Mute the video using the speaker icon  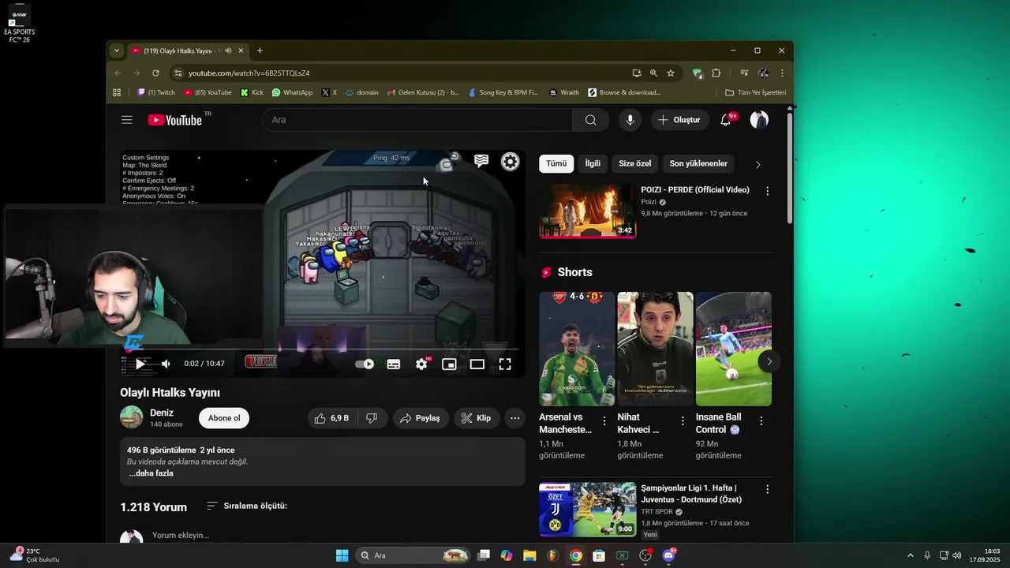coord(166,364)
